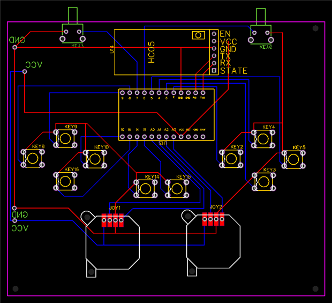This screenshot has height=303, width=332.
Task: Select the VCC pad on U13 bottom row
Action: [x=181, y=137]
